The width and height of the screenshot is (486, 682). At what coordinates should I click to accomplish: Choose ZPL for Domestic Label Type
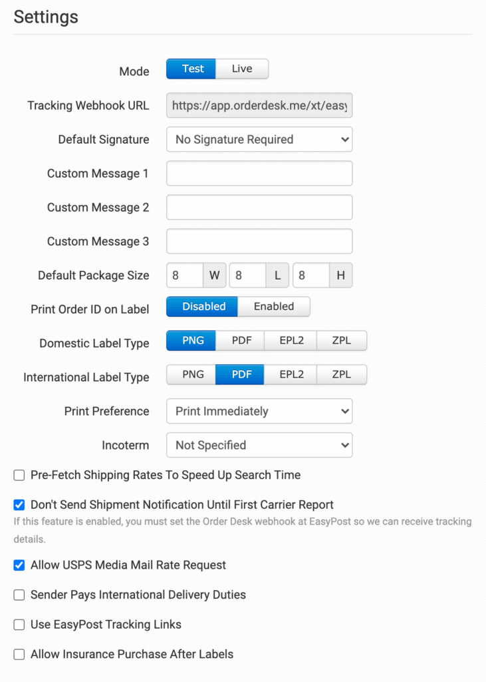click(341, 340)
